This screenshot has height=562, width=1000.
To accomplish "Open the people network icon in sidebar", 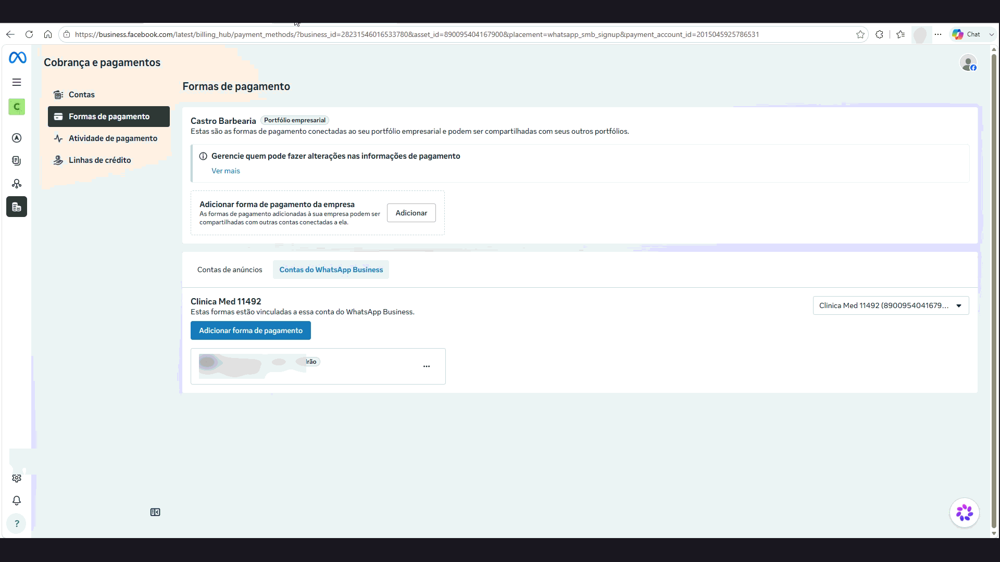I will pos(17,184).
